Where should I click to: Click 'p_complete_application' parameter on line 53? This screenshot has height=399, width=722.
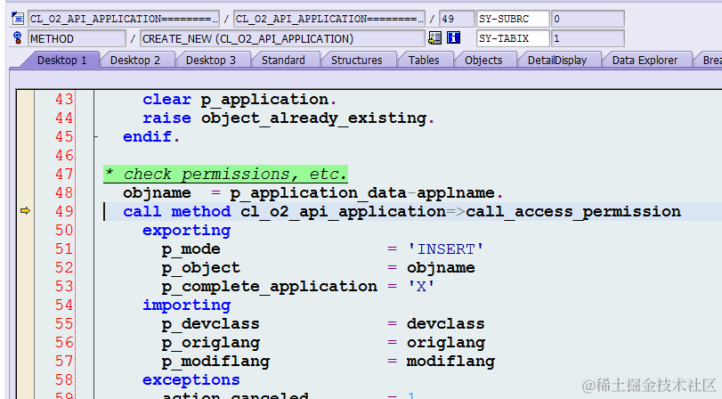point(270,287)
